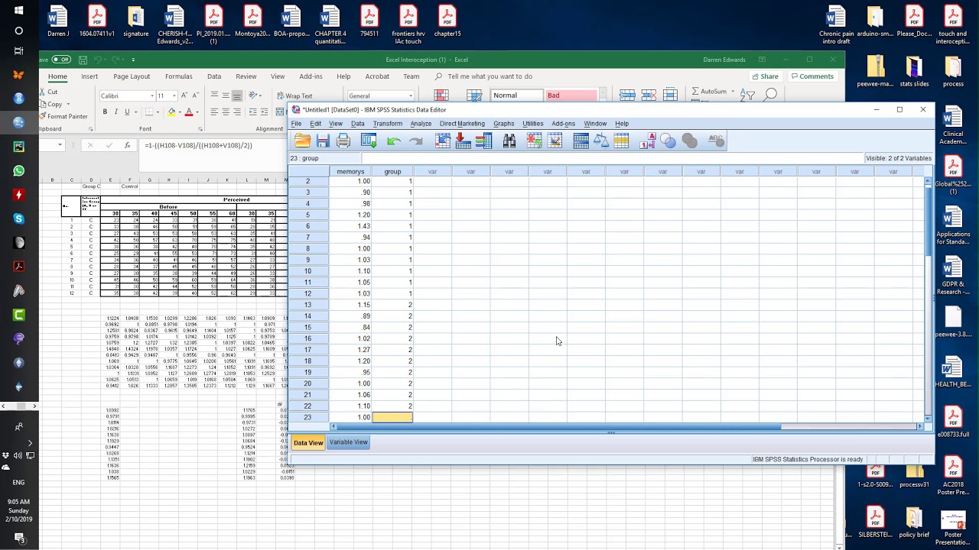Image resolution: width=979 pixels, height=550 pixels.
Task: Toggle Value Labels icon in SPSS toolbar
Action: 648,141
